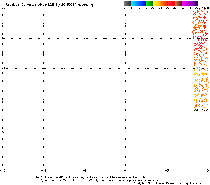Click the dark purple >50 knots swatch
Image resolution: width=210 pixels, height=185 pixels.
pyautogui.click(x=197, y=3)
